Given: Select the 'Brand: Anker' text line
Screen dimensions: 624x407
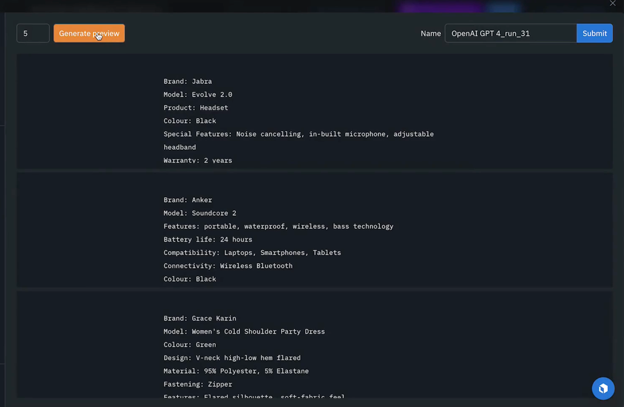Looking at the screenshot, I should click(x=188, y=200).
